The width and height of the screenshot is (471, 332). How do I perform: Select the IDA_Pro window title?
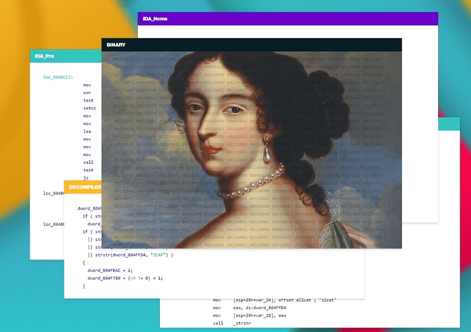click(44, 56)
